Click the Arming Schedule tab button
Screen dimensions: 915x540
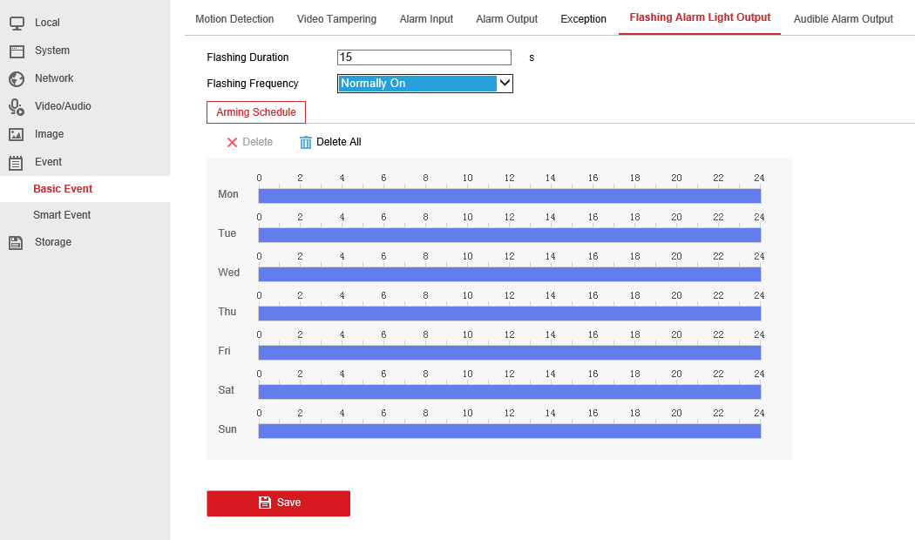(256, 112)
